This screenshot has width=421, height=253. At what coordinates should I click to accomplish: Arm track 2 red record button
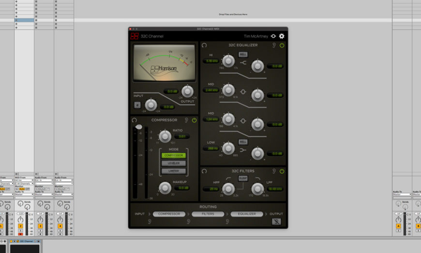click(x=20, y=234)
